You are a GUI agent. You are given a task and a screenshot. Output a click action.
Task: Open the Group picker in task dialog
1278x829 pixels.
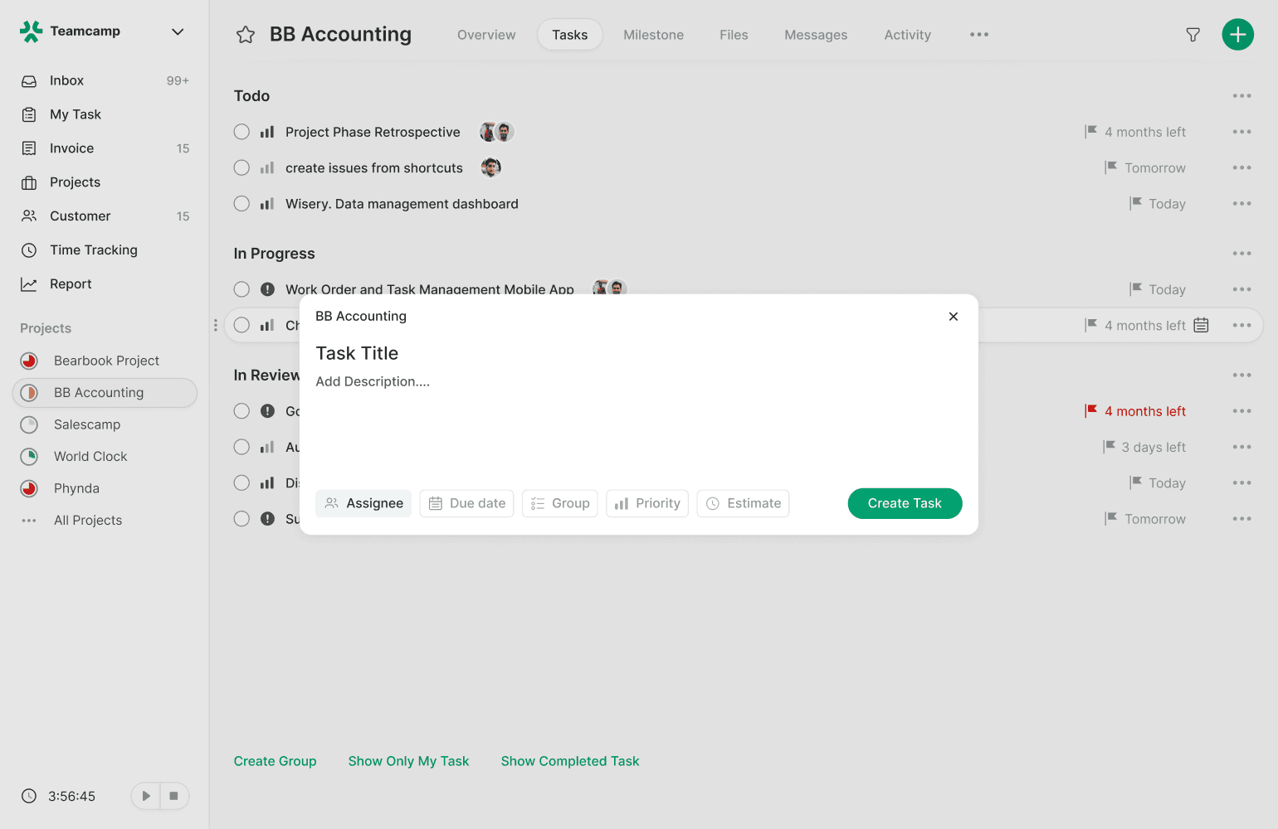pos(560,503)
